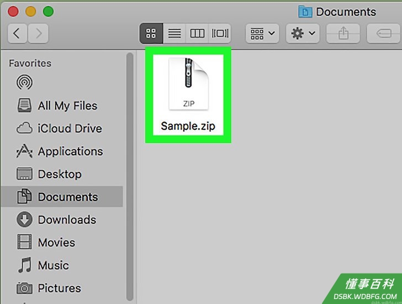
Task: Click the Edit Tags button
Action: pyautogui.click(x=384, y=33)
